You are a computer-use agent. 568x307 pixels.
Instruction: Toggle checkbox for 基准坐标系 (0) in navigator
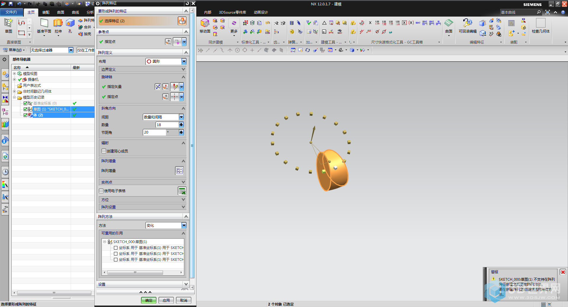tap(25, 103)
